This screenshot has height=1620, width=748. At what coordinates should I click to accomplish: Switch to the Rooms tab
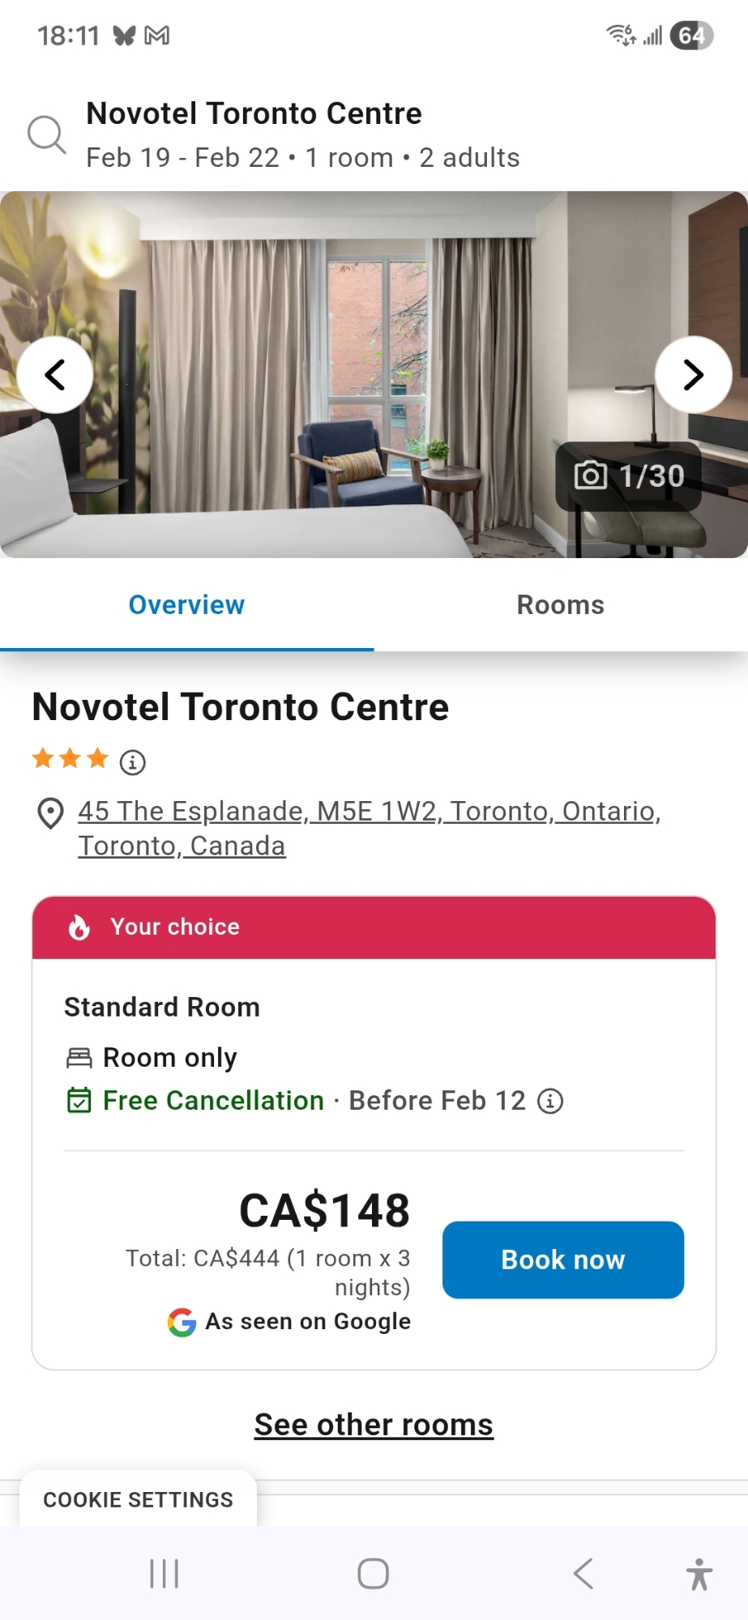[560, 605]
